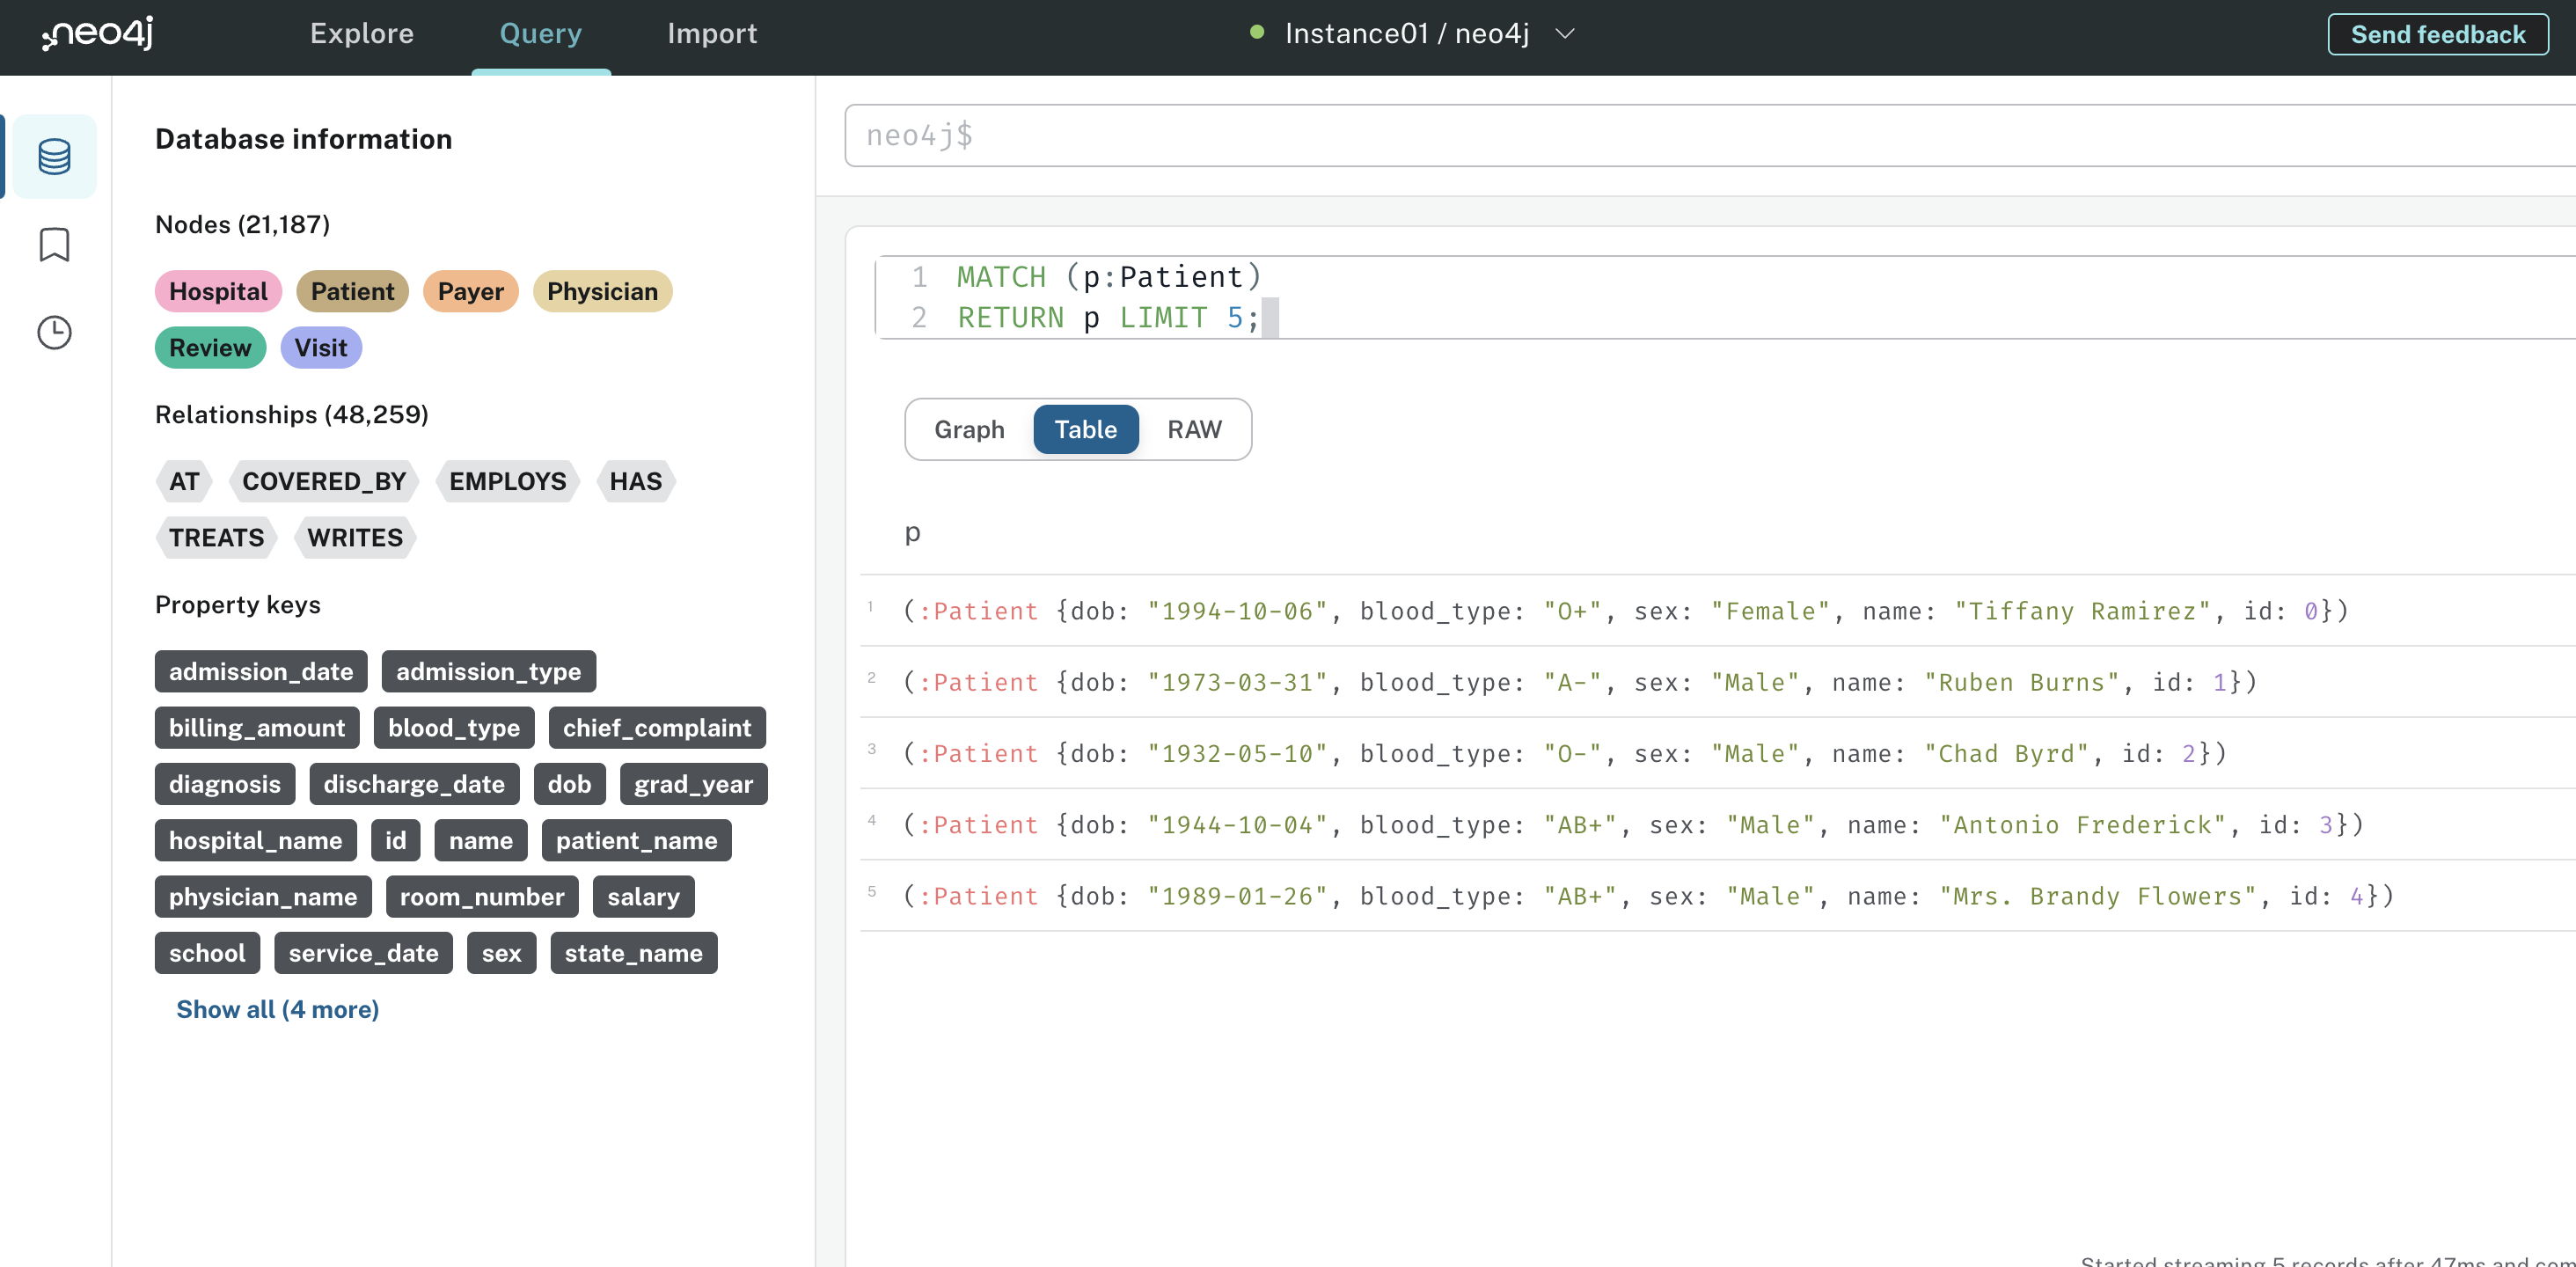Viewport: 2576px width, 1267px height.
Task: Click the COVERED_BY relationship chip
Action: (324, 481)
